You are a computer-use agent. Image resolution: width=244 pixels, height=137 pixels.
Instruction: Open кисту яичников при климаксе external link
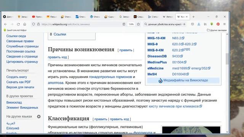pos(175,107)
